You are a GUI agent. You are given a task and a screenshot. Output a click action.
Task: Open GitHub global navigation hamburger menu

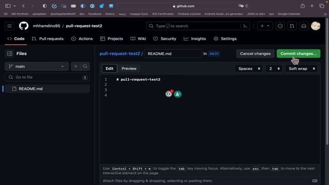click(x=9, y=26)
